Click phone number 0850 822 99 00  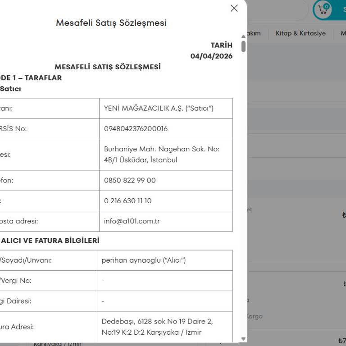click(130, 181)
